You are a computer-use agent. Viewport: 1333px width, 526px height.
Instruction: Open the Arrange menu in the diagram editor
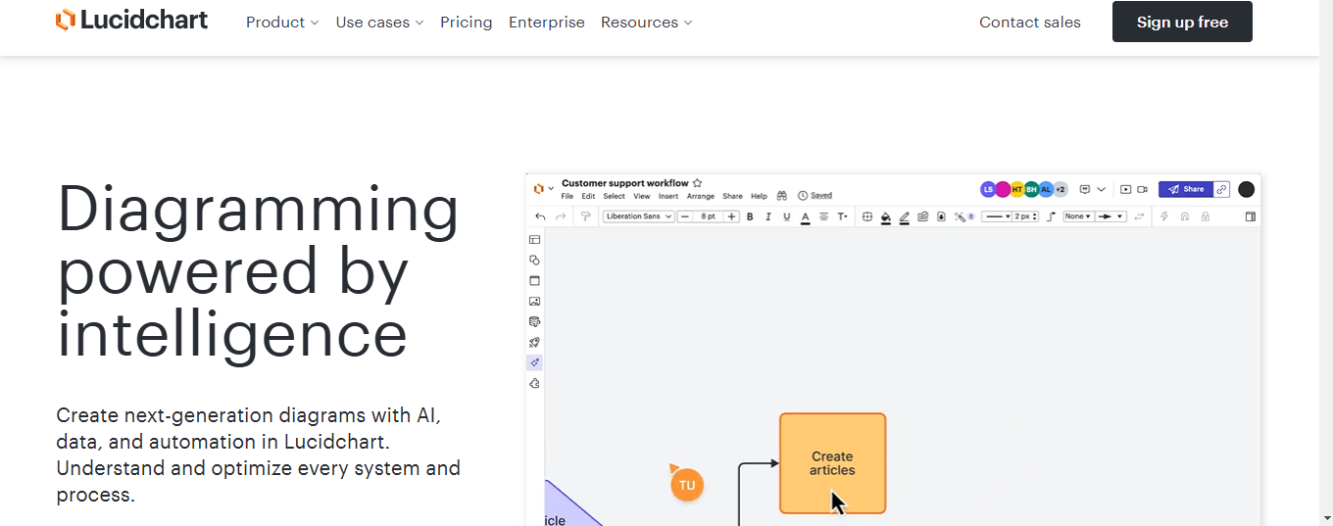point(701,196)
